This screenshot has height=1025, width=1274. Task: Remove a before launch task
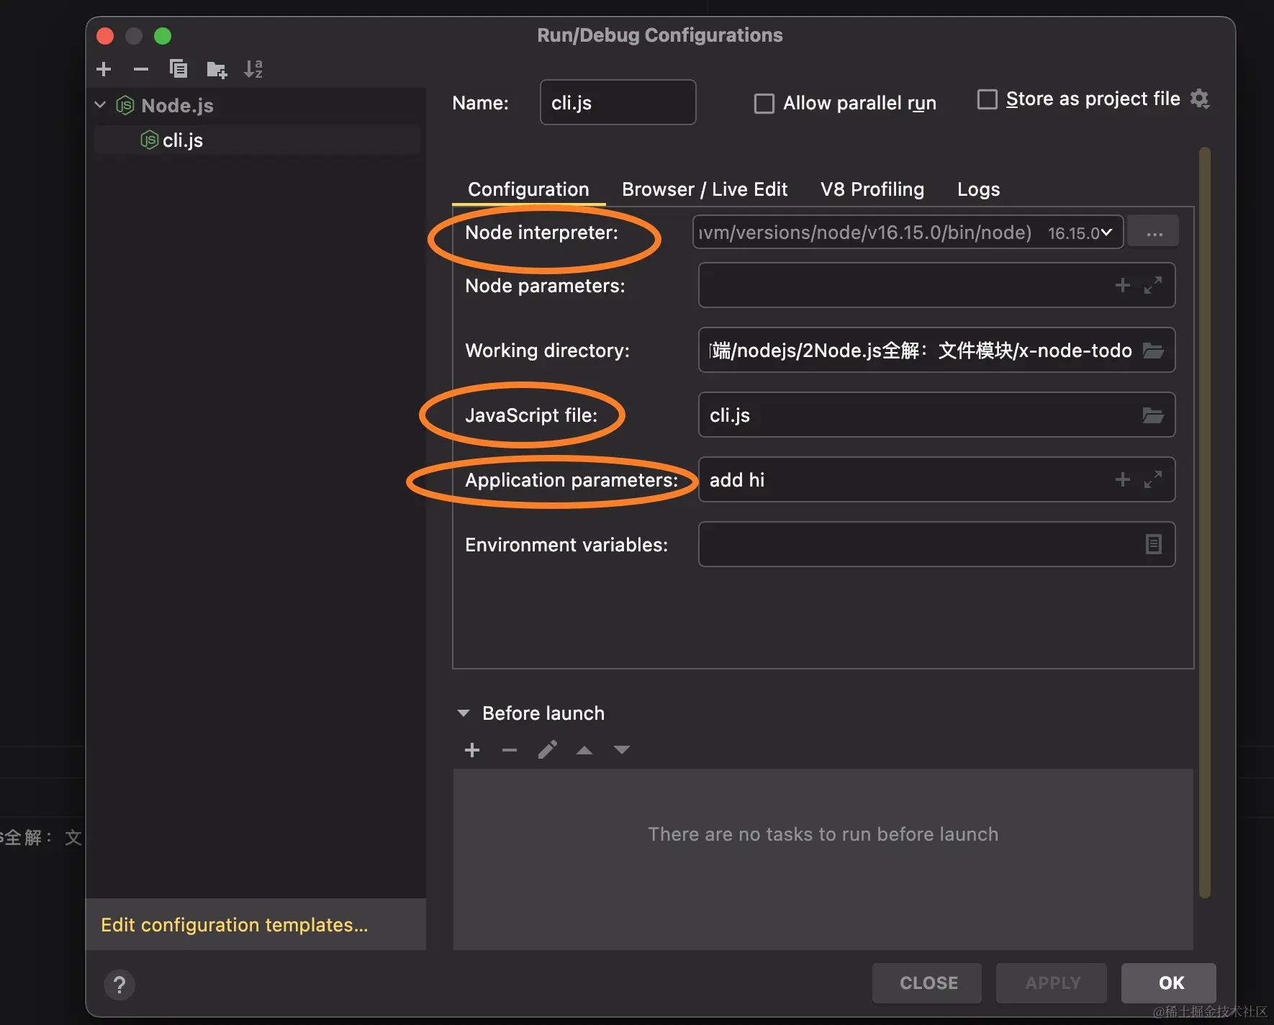coord(510,750)
